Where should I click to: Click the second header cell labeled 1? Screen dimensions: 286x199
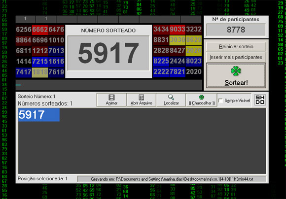[x=46, y=19]
